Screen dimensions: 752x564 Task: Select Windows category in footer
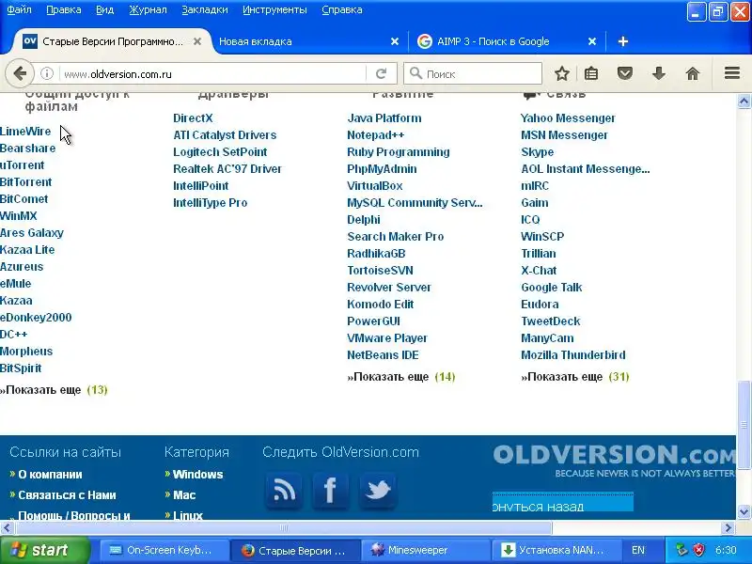[x=197, y=475]
